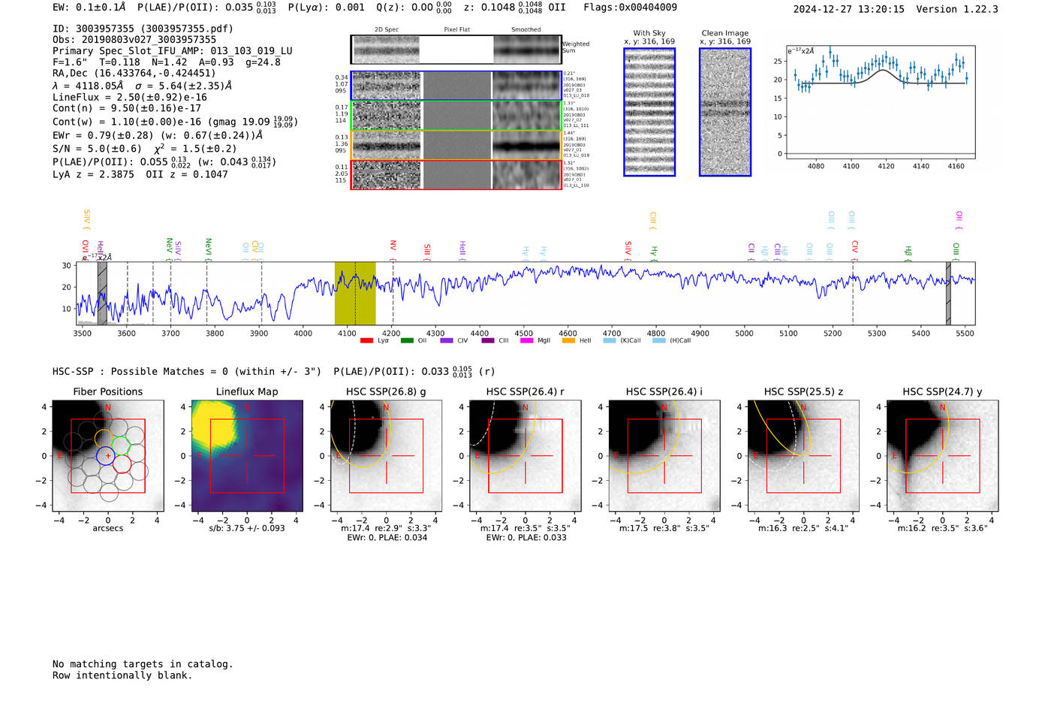1051x716 pixels.
Task: Click the emission line fit plot
Action: 880,102
